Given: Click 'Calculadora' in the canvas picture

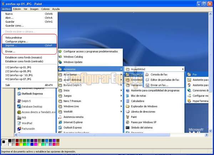Looking at the screenshot, I should pyautogui.click(x=137, y=101).
